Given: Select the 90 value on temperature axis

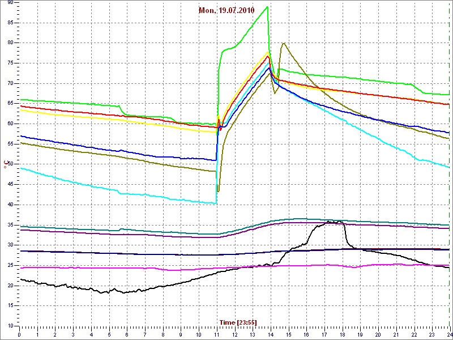Looking at the screenshot, I should click(x=10, y=3).
